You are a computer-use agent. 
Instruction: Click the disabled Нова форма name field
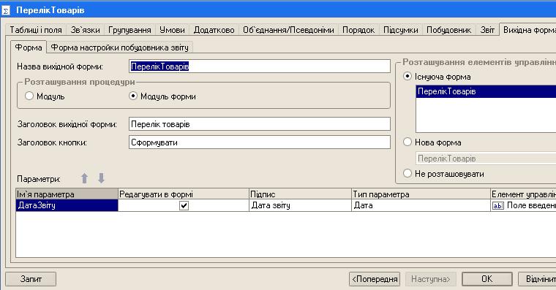click(486, 159)
